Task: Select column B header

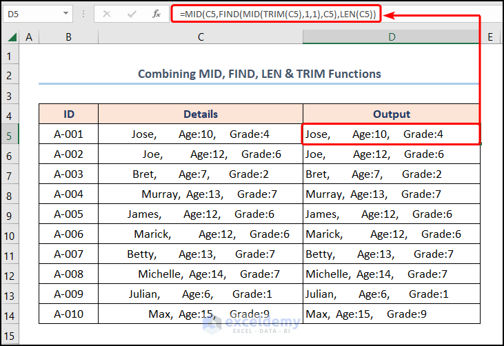Action: coord(68,37)
